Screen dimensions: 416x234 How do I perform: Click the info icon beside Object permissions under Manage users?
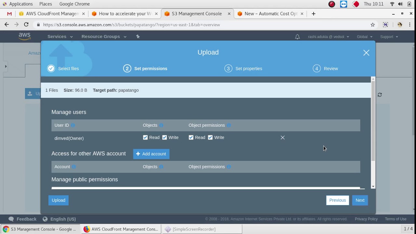pos(229,125)
